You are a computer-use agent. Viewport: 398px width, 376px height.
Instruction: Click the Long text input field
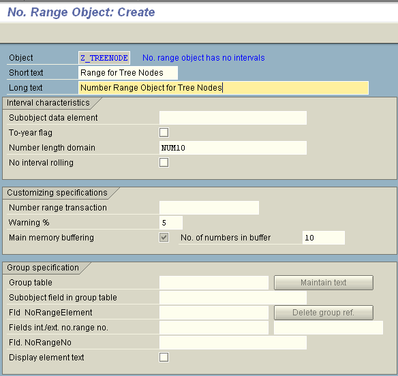click(224, 88)
